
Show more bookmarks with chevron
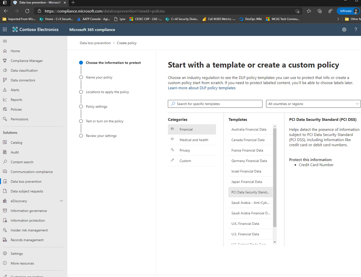click(x=338, y=19)
